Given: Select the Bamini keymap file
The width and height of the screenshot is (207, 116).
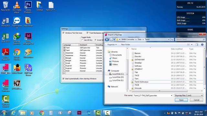Looking at the screenshot, I should (x=137, y=53).
